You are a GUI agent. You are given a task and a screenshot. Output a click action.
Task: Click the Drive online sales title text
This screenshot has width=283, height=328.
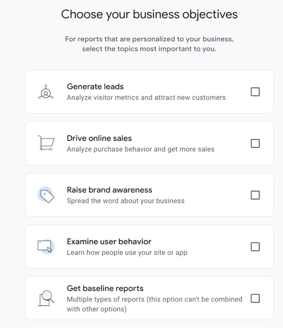coord(99,138)
